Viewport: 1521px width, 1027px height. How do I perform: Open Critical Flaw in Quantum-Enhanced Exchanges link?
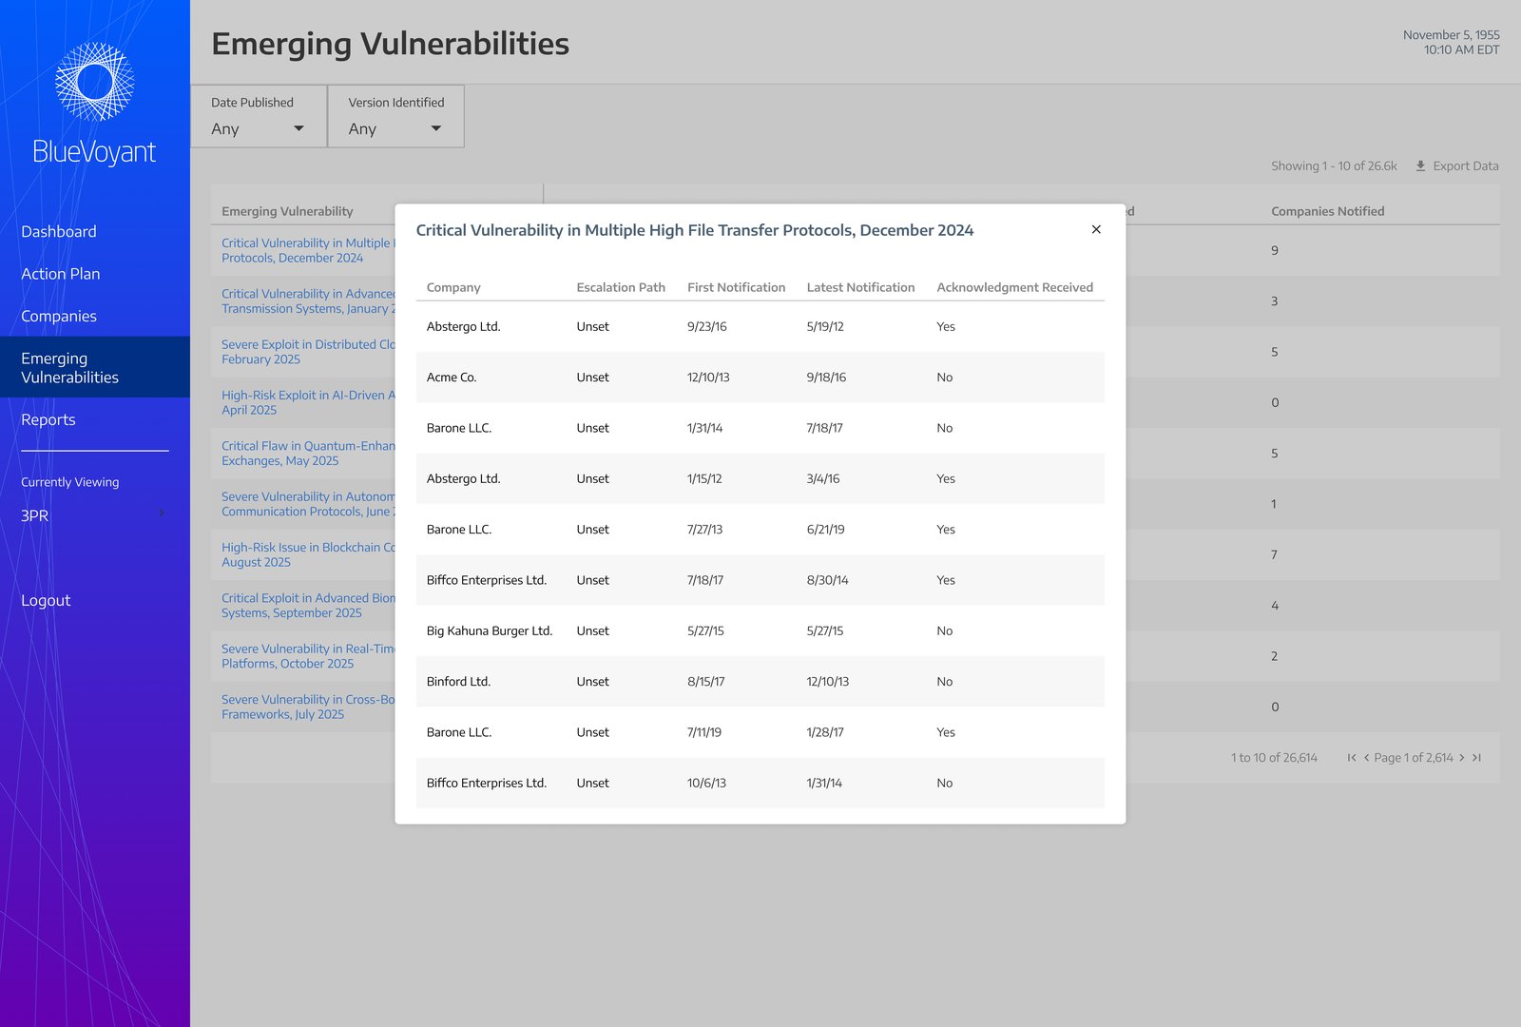(308, 453)
